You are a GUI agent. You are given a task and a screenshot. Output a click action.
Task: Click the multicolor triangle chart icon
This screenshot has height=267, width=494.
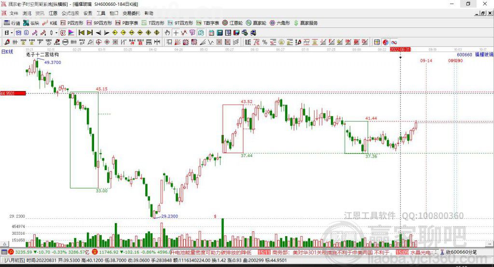(x=71, y=33)
